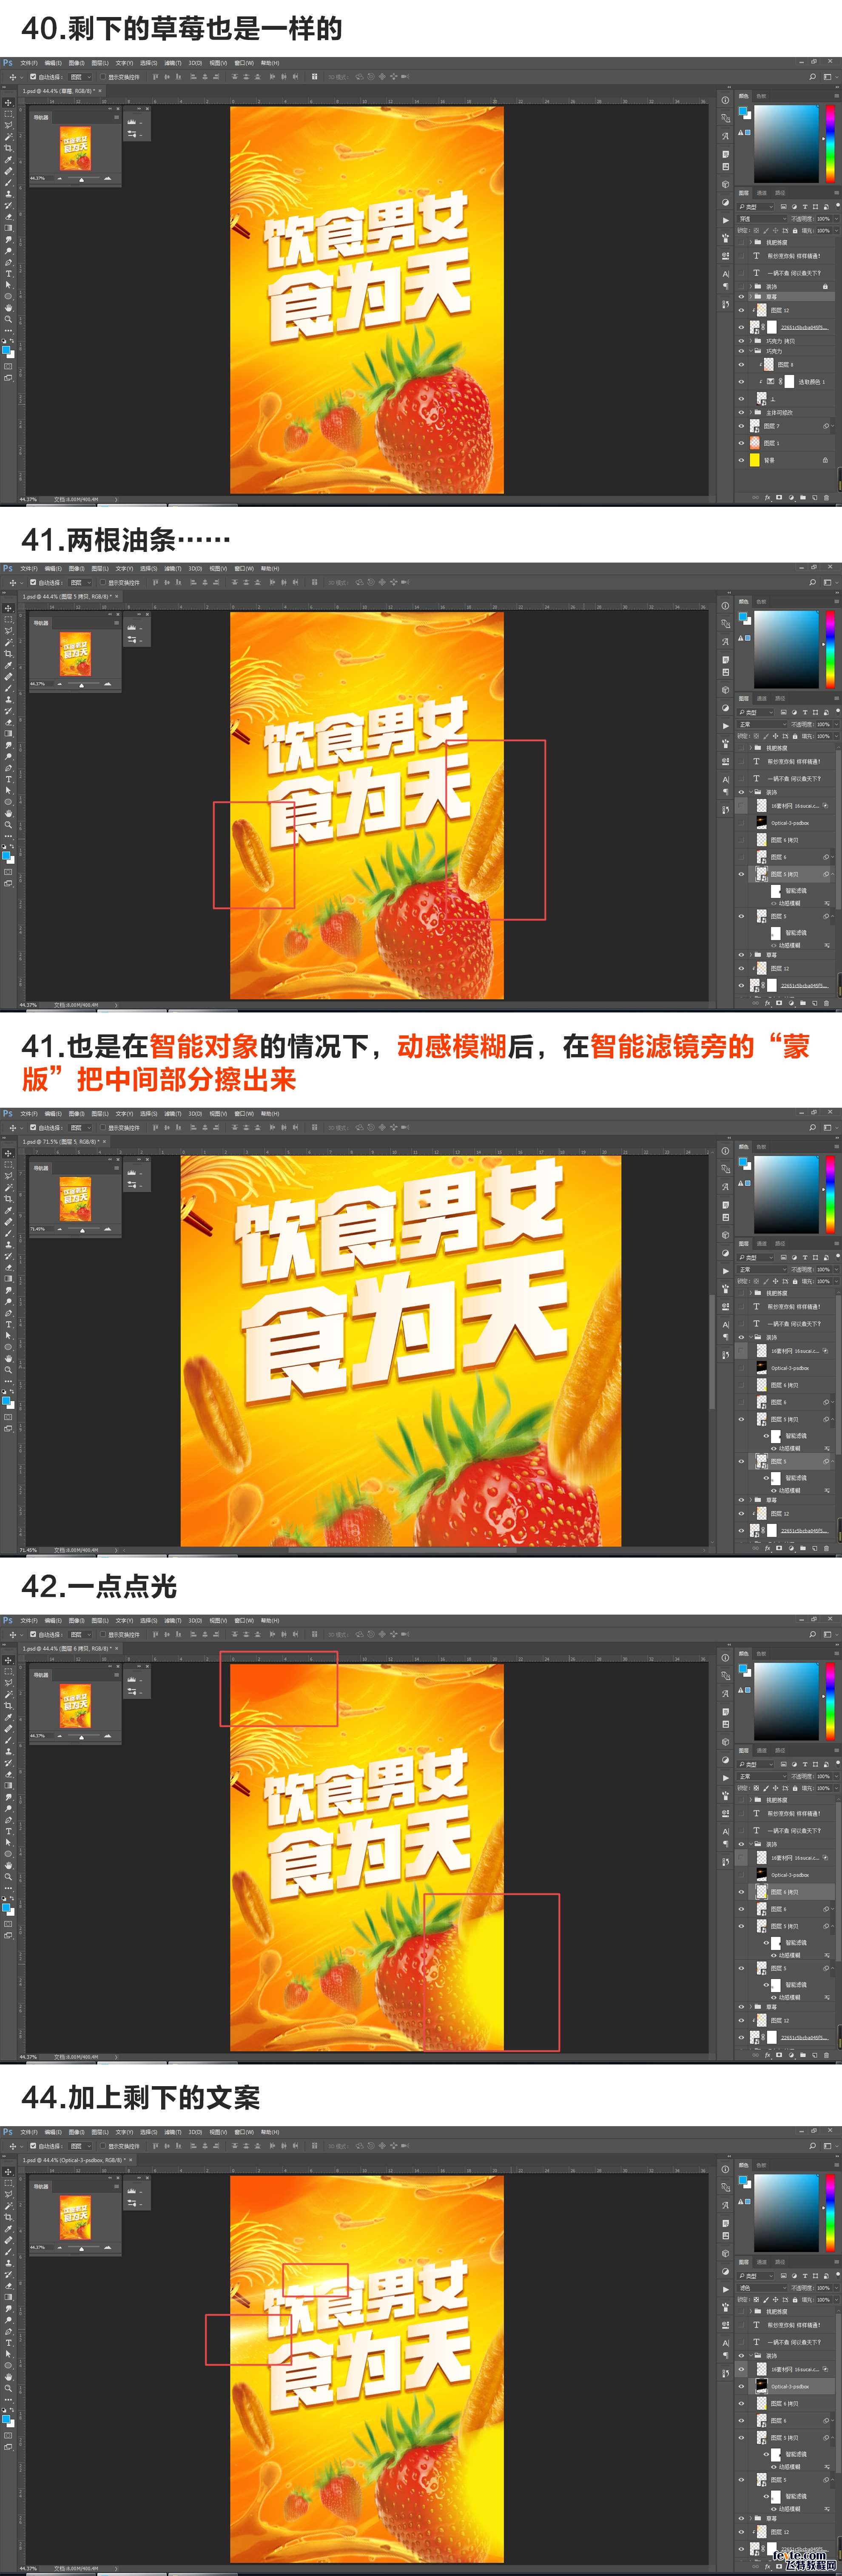Select 图层 8 layer row
Viewport: 842px width, 2576px height.
pos(792,365)
